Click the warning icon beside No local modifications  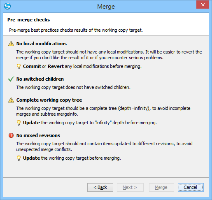coord(11,44)
